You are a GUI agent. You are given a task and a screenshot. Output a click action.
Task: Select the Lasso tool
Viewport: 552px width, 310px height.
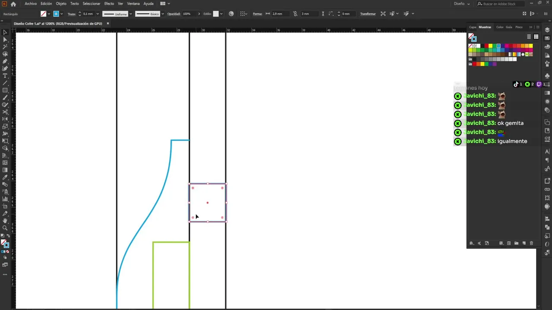5,54
